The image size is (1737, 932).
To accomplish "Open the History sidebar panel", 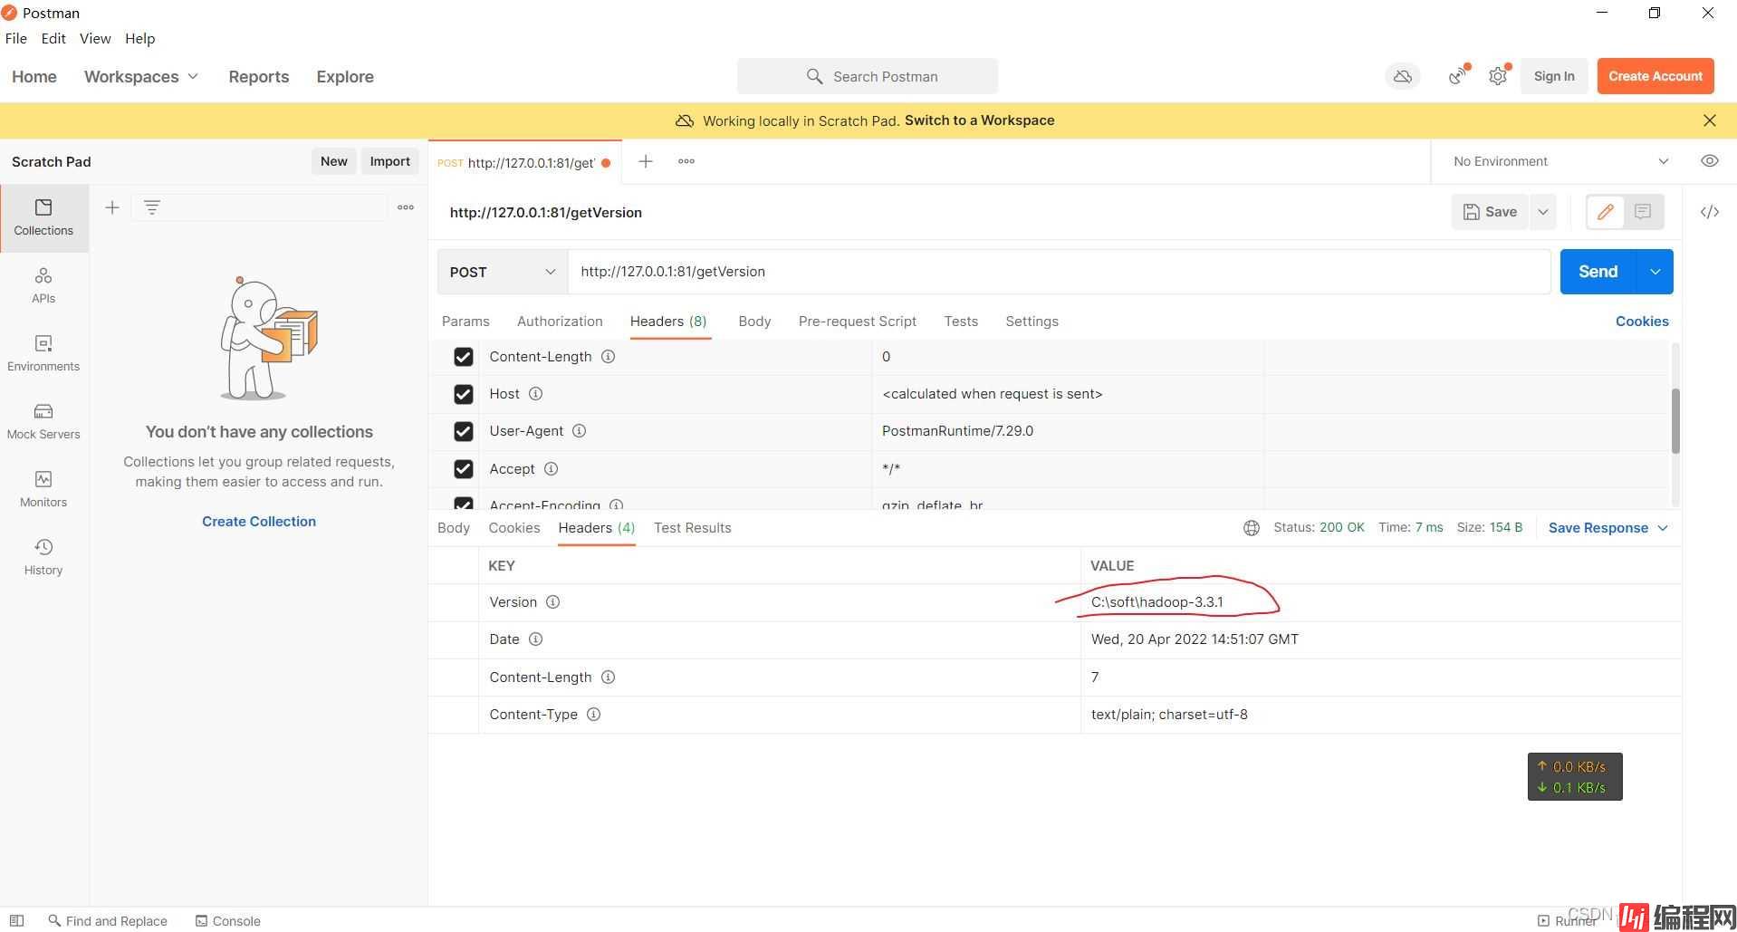I will pyautogui.click(x=43, y=557).
